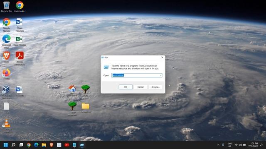266x149 pixels.
Task: Click the Run app icon in the taskbar
Action: pyautogui.click(x=82, y=145)
